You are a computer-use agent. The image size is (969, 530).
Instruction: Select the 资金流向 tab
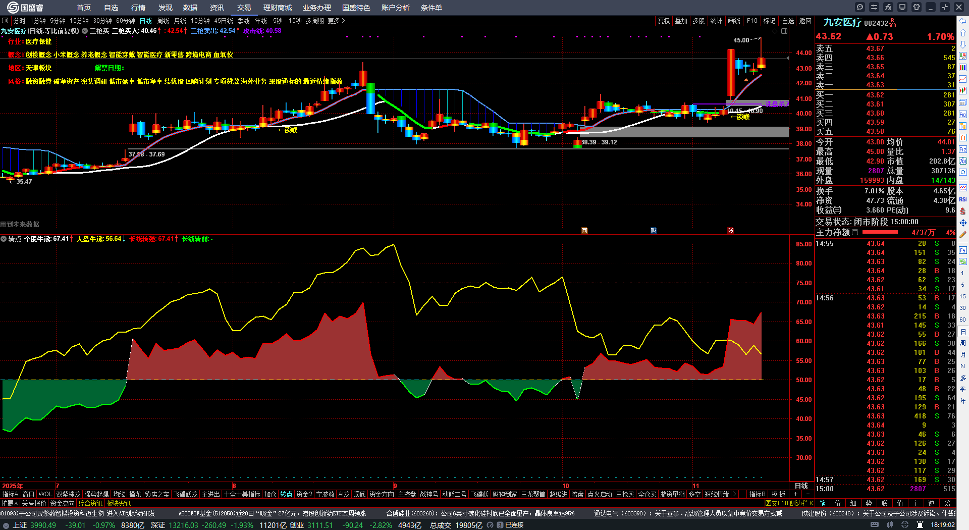point(62,503)
